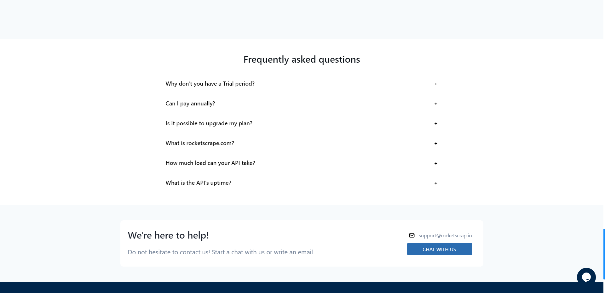This screenshot has height=293, width=605.
Task: Expand the Trial period question plus icon
Action: tap(436, 84)
